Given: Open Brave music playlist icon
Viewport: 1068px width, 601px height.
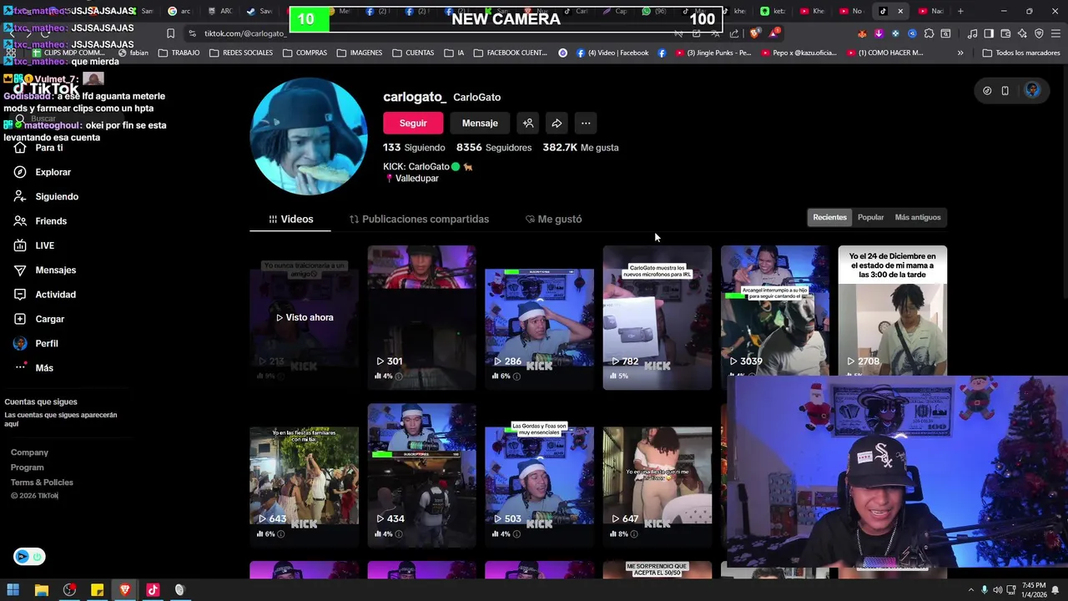Looking at the screenshot, I should [x=972, y=33].
